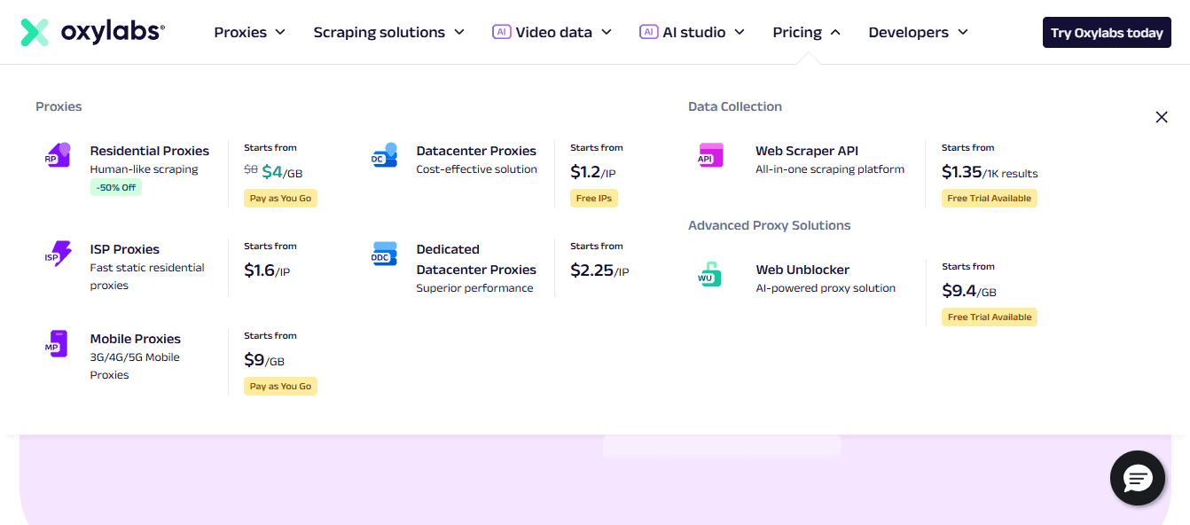The image size is (1190, 525).
Task: Open the Web Scraper API link
Action: pyautogui.click(x=807, y=151)
